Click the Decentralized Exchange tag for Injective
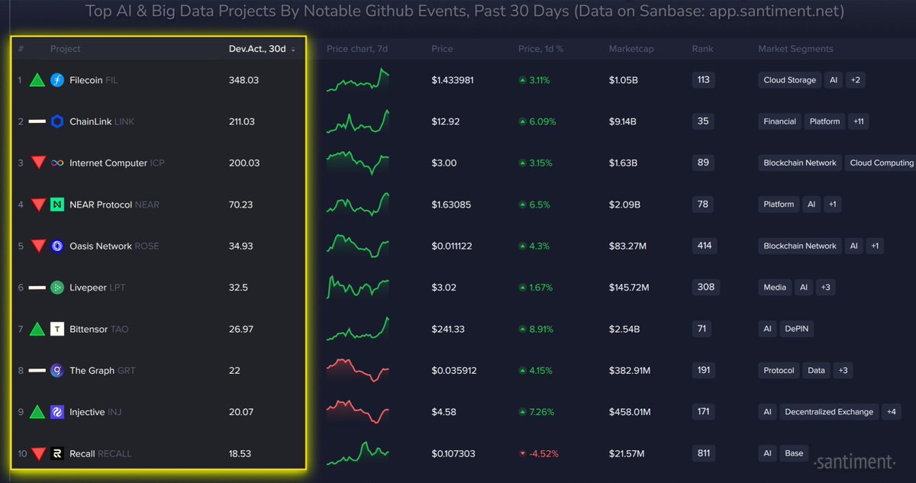 click(x=828, y=412)
